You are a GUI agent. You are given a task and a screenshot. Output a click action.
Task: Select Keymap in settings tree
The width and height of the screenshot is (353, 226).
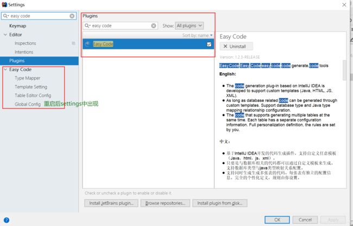[17, 26]
